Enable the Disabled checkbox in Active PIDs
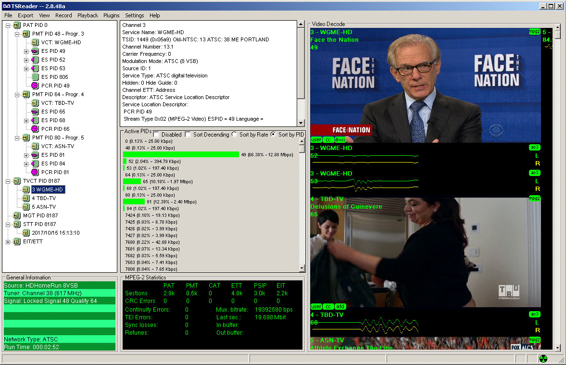Image resolution: width=566 pixels, height=365 pixels. (x=156, y=134)
